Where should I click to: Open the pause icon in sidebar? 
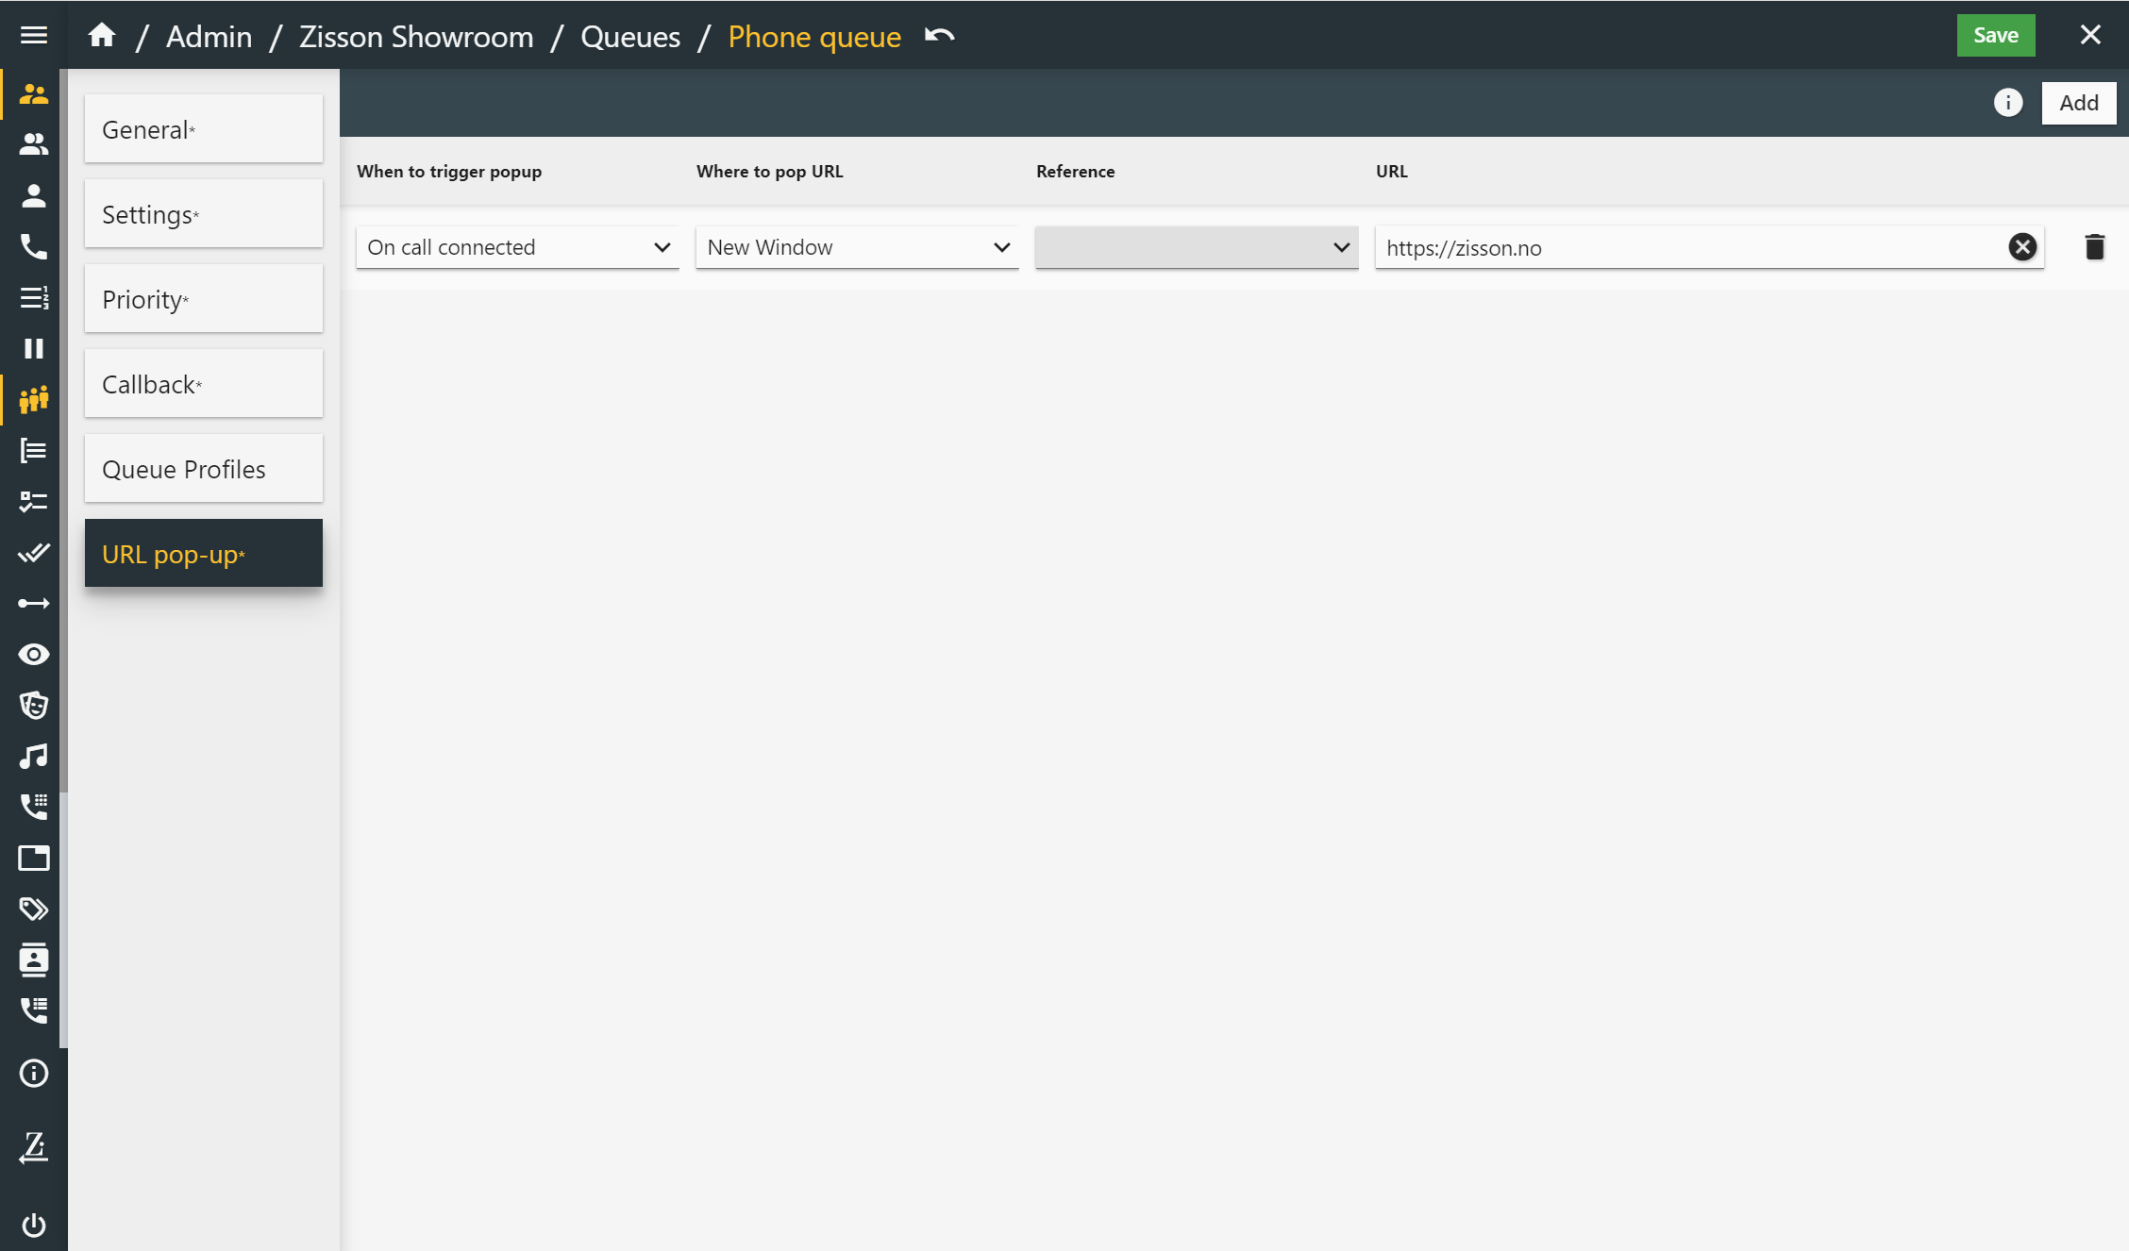pyautogui.click(x=34, y=348)
